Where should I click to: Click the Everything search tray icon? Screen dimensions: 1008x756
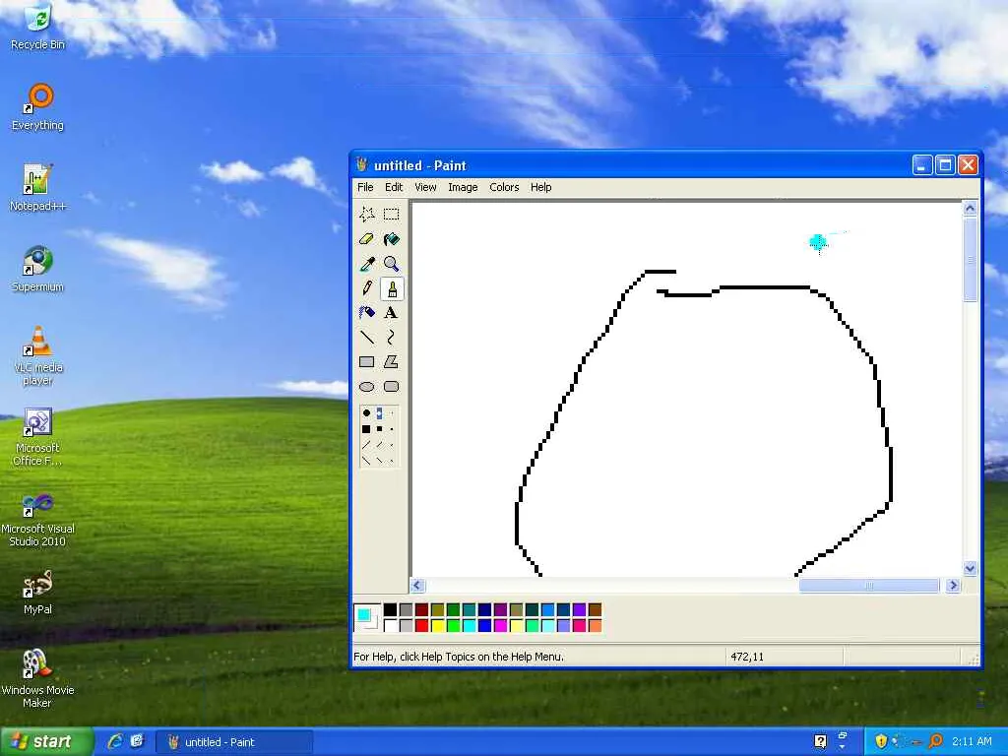click(935, 741)
